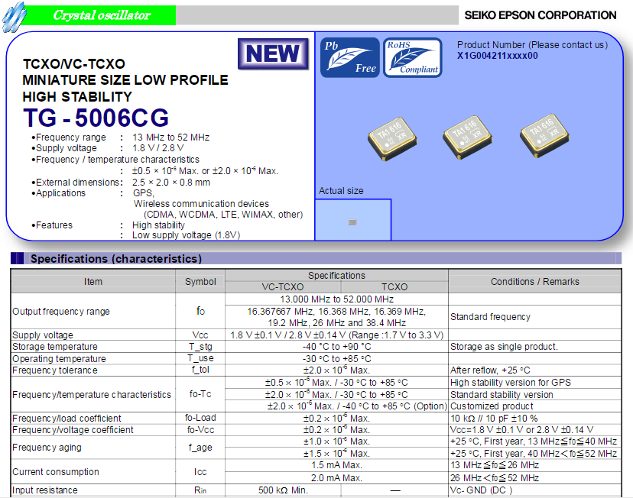Viewport: 633px width, 498px height.
Task: Click the crystal logo in the top-left corner
Action: point(13,16)
